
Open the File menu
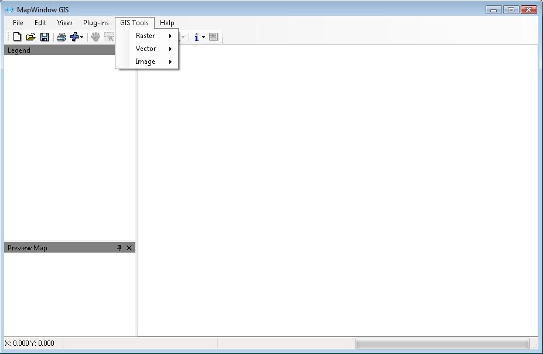(18, 23)
